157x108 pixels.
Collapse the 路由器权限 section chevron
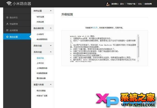[x=51, y=28]
